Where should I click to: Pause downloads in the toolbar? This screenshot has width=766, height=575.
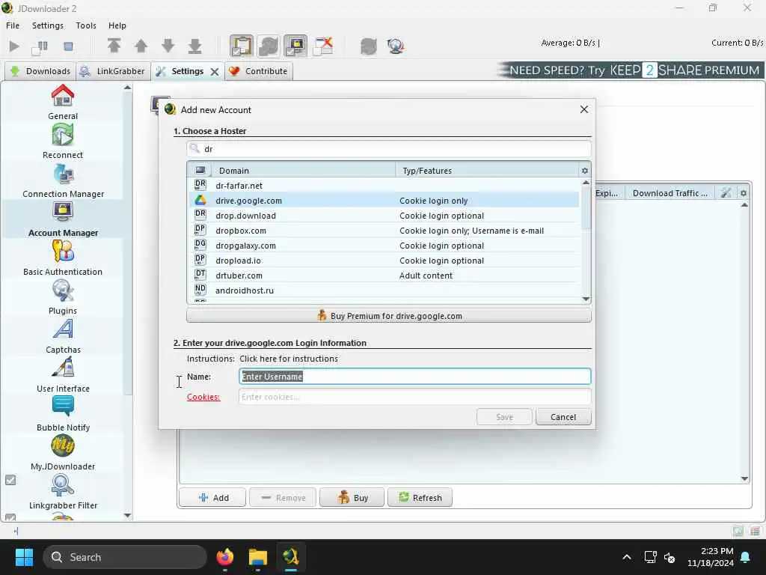[x=40, y=47]
